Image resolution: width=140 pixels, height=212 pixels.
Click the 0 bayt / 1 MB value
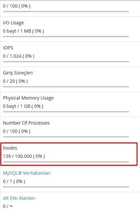pyautogui.click(x=23, y=31)
